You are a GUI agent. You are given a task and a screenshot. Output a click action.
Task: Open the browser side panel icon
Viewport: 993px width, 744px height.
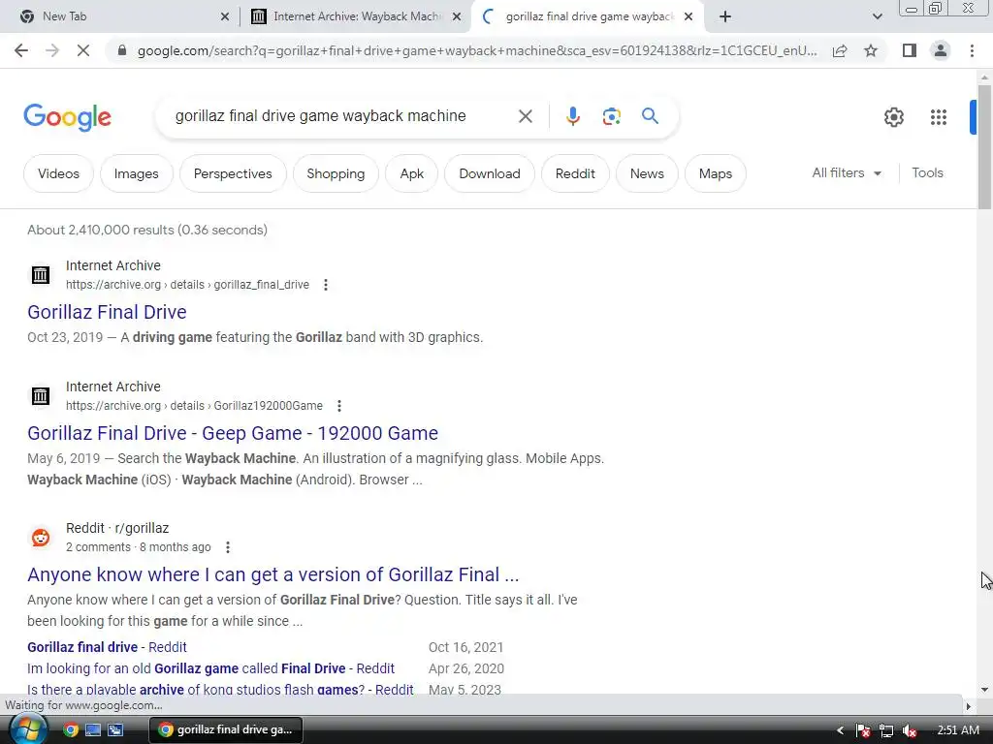click(x=910, y=50)
